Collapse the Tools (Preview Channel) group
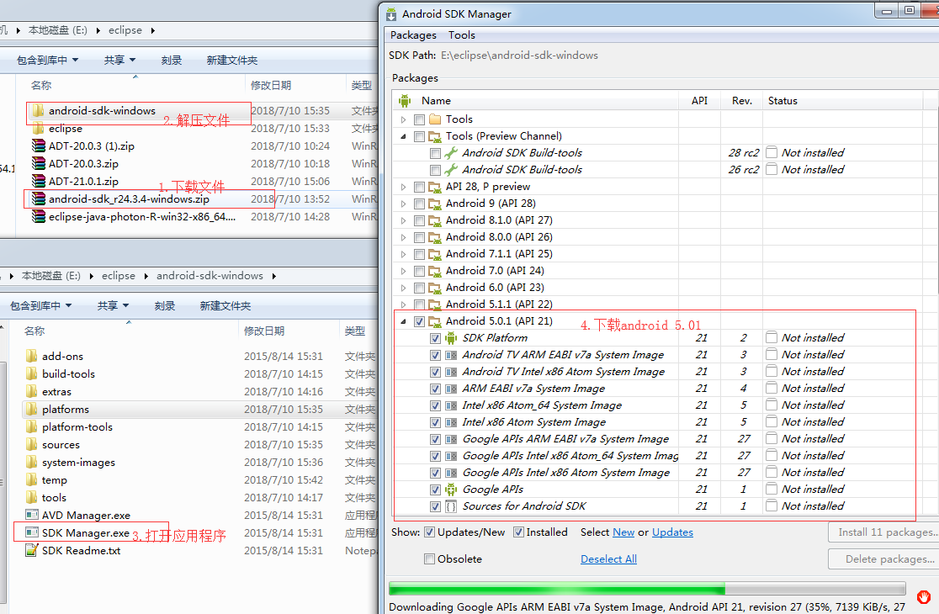The image size is (939, 614). click(x=404, y=136)
